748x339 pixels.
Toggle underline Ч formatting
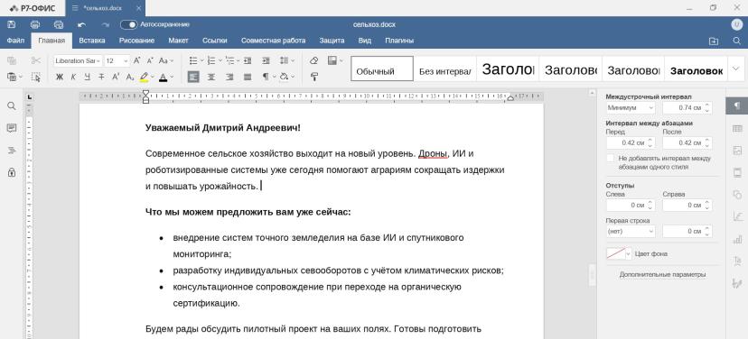point(88,77)
